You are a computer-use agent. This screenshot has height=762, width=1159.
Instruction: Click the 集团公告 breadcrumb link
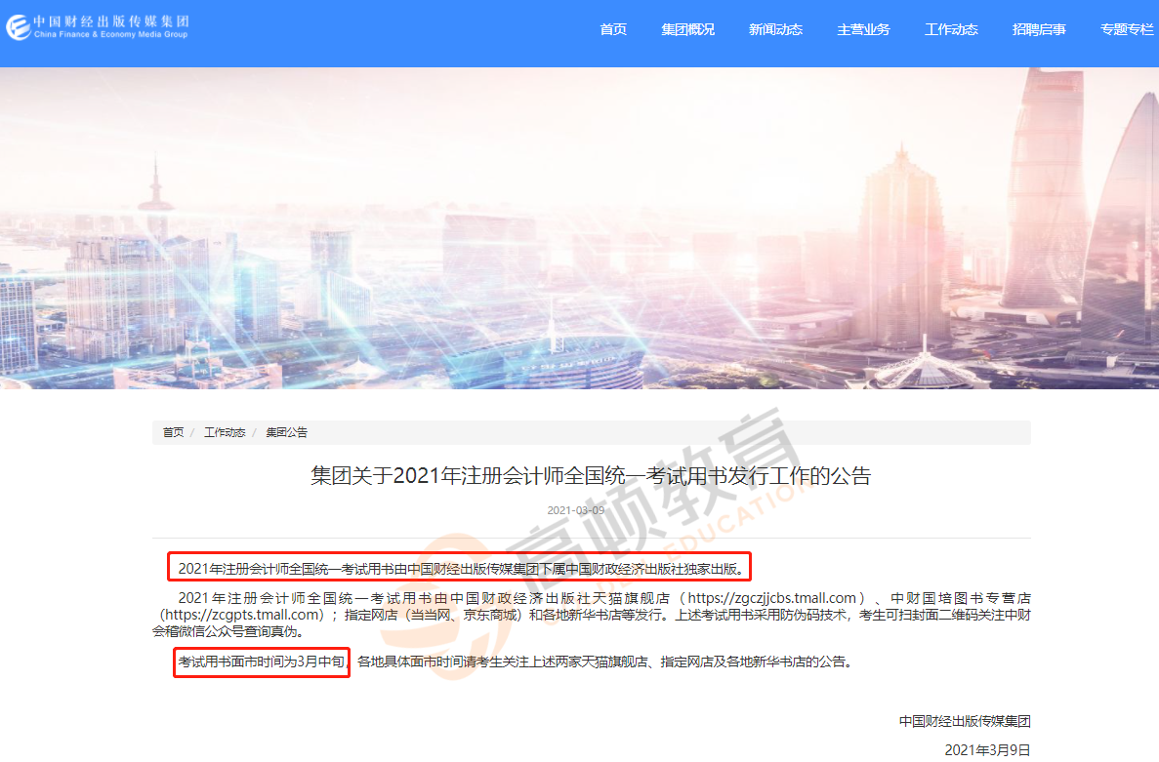pyautogui.click(x=286, y=432)
